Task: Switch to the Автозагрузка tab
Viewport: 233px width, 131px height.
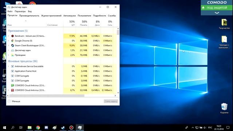Action: click(x=70, y=16)
